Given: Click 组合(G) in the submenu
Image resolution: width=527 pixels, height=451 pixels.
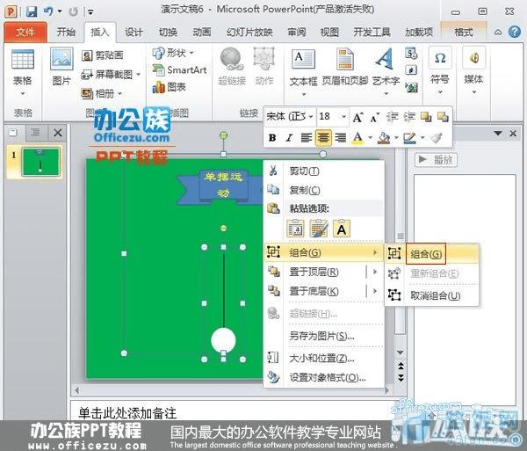Looking at the screenshot, I should (432, 253).
